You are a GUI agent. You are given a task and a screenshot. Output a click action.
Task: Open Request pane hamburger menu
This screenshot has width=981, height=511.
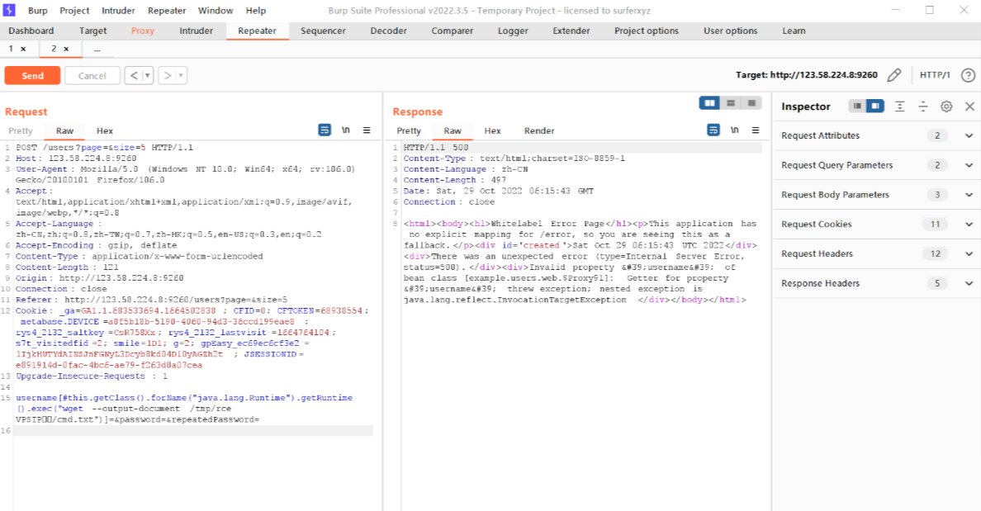tap(367, 130)
